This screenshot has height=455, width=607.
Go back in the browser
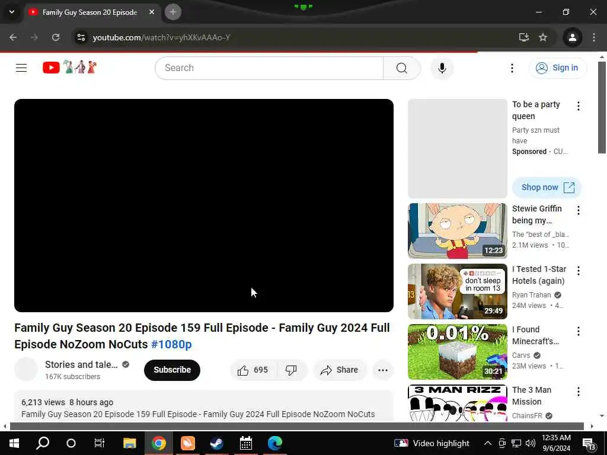(13, 37)
